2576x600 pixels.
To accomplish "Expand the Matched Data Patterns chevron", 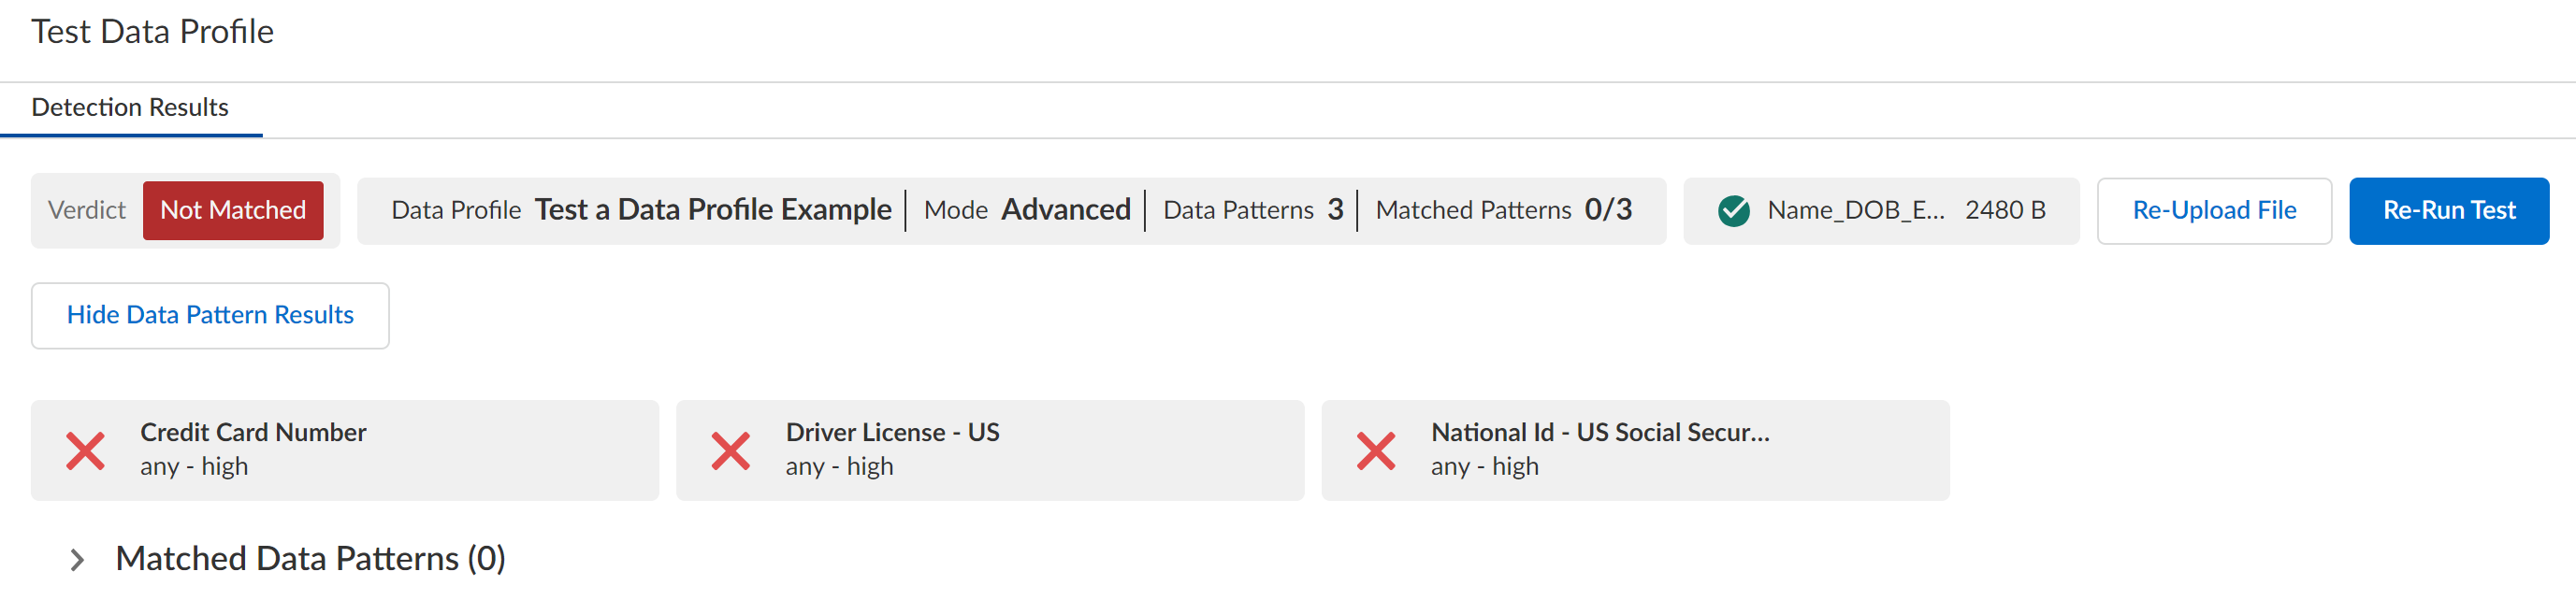I will coord(77,559).
